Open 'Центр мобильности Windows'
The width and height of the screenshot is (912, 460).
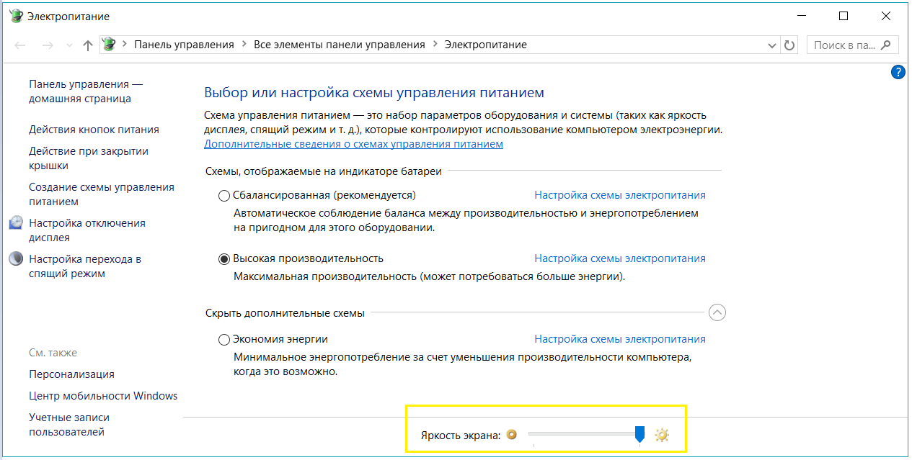(x=103, y=396)
